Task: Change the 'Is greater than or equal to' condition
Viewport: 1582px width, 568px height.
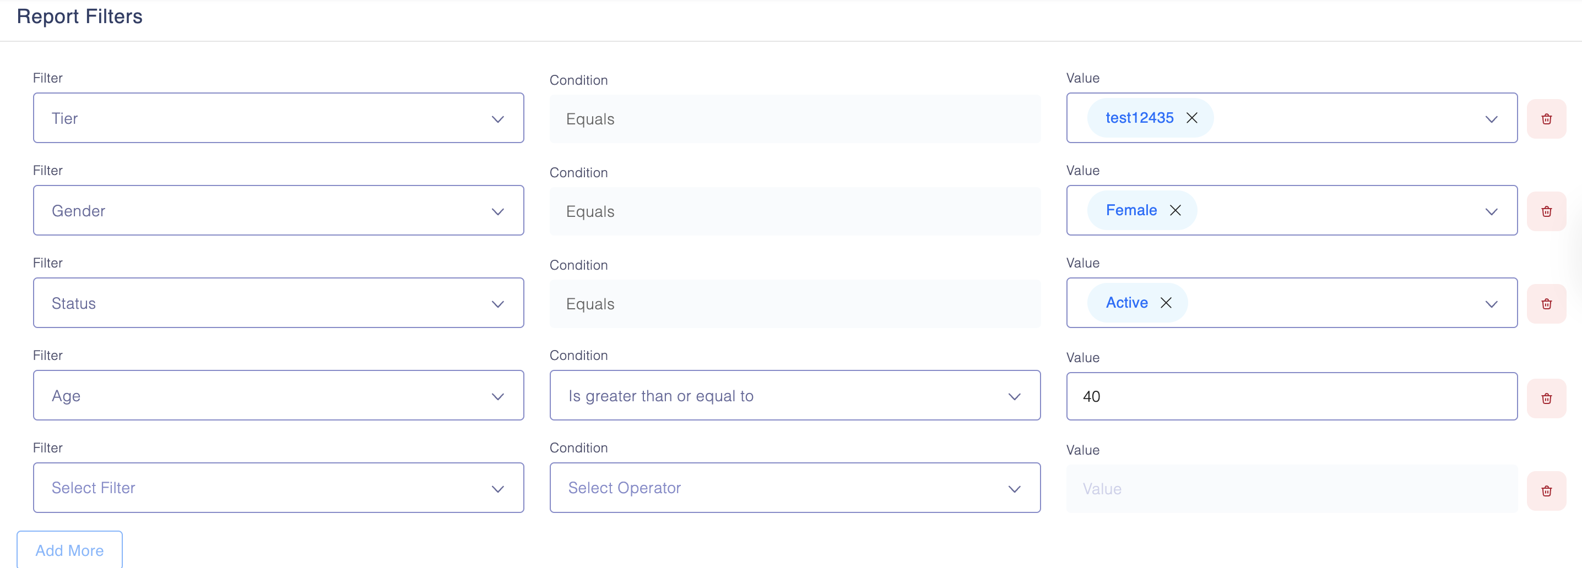Action: tap(795, 396)
